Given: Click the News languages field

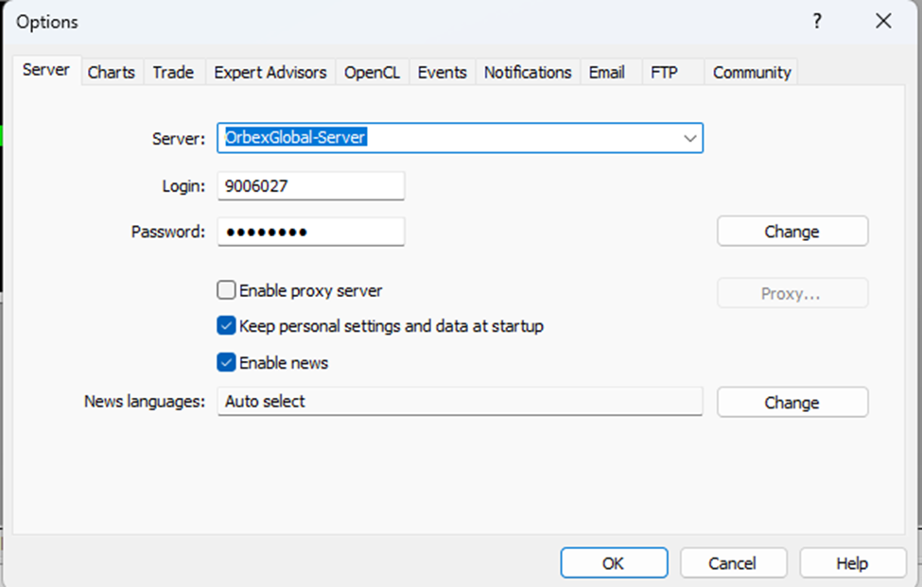Looking at the screenshot, I should pyautogui.click(x=460, y=402).
